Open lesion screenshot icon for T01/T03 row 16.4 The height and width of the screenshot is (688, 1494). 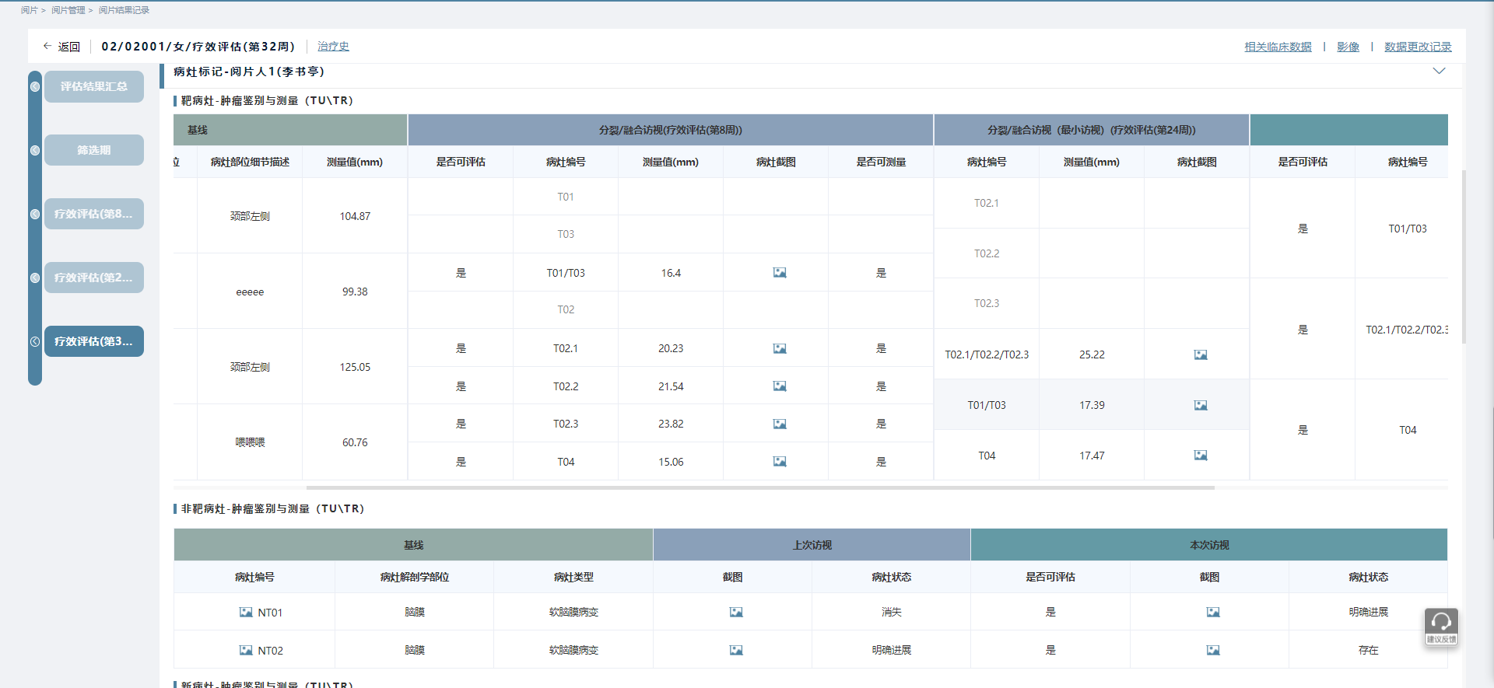click(x=780, y=273)
